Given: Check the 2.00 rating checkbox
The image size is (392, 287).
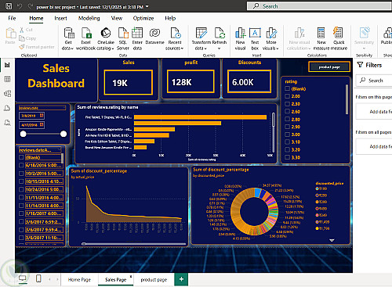Looking at the screenshot, I should [287, 96].
